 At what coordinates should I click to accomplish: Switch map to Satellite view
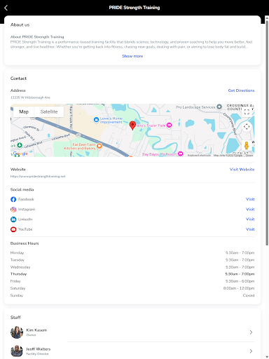click(x=49, y=111)
